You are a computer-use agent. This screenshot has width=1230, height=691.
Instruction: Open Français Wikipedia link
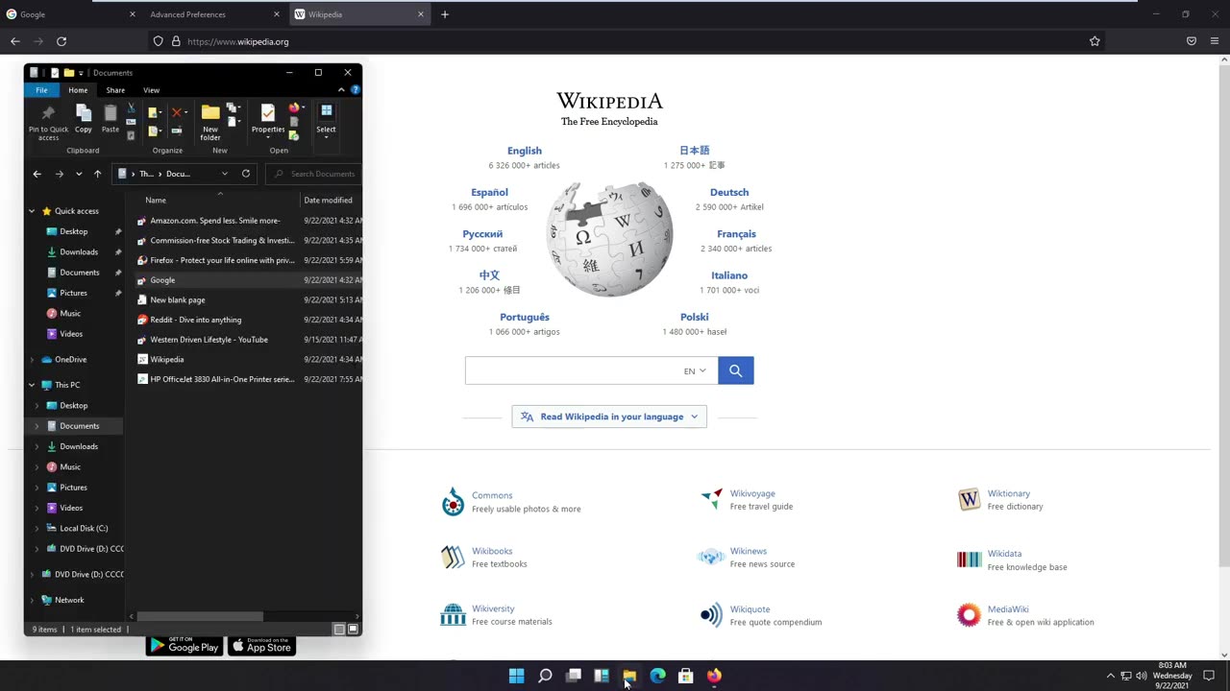click(736, 234)
